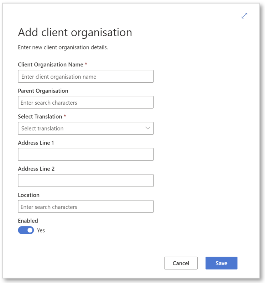Toggle the Enabled switch off
The height and width of the screenshot is (283, 265).
[26, 230]
